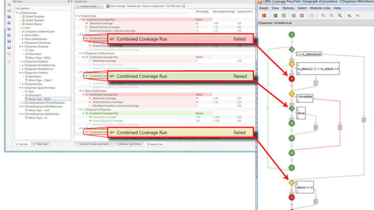Image resolution: width=374 pixels, height=210 pixels.
Task: Select CItem::CItem in File Explorer
Action: pyautogui.click(x=32, y=35)
